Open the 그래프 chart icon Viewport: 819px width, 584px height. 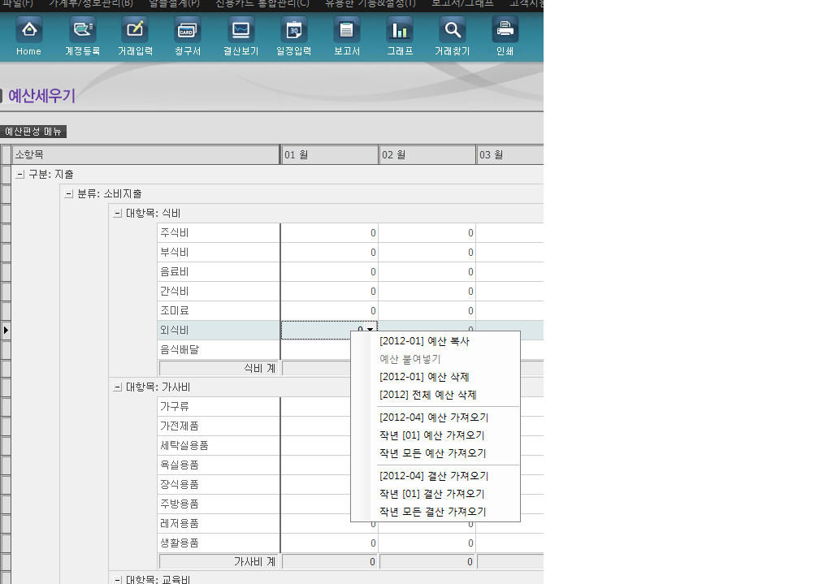(x=399, y=37)
